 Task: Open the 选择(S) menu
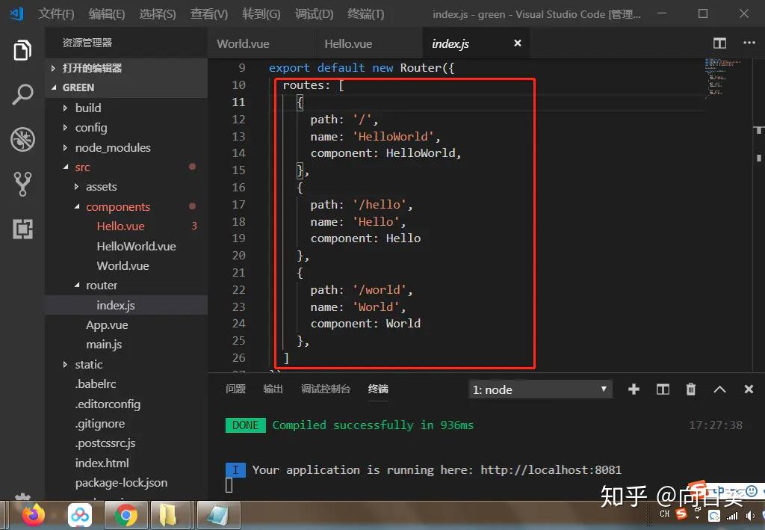click(x=158, y=14)
